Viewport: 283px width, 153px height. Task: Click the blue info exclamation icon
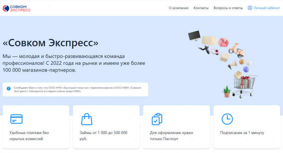click(x=8, y=88)
